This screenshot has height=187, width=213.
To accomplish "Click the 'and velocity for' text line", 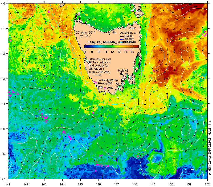I will coord(99,65).
